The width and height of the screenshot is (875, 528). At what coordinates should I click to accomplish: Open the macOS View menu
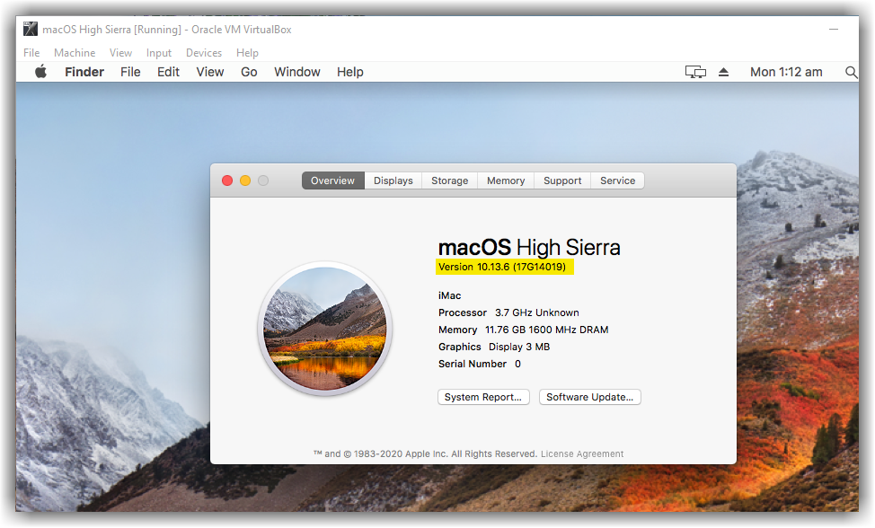(210, 72)
